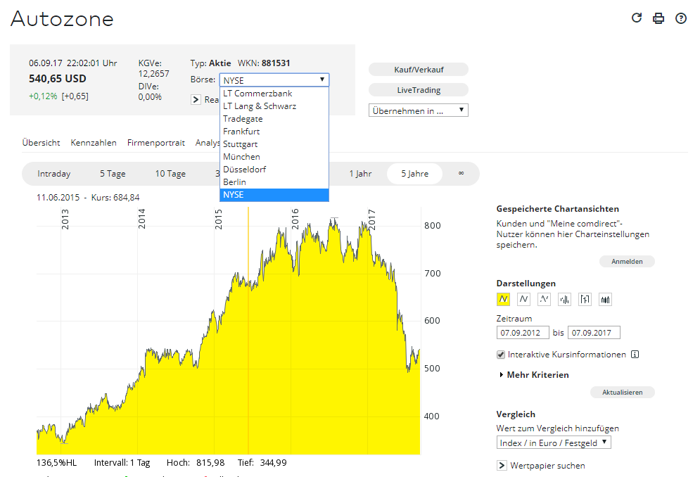The width and height of the screenshot is (700, 477).
Task: Choose Frankfurt from the Börse list
Action: [x=241, y=132]
